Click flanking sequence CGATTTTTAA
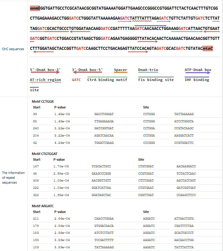223x251 pixels. tap(184, 226)
